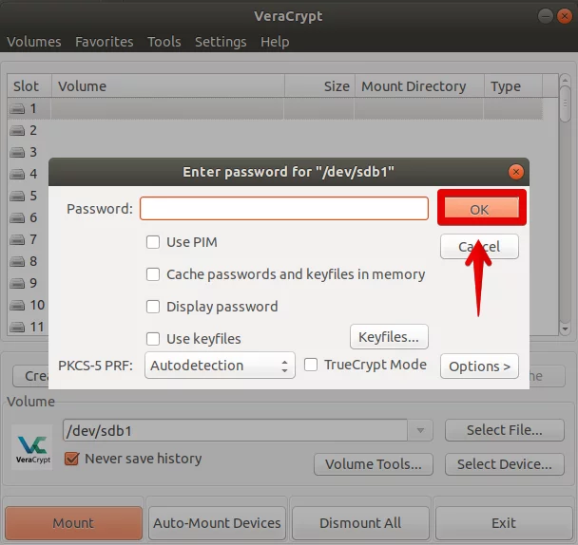The image size is (578, 545).
Task: Select the slot 1 drive icon
Action: [17, 108]
